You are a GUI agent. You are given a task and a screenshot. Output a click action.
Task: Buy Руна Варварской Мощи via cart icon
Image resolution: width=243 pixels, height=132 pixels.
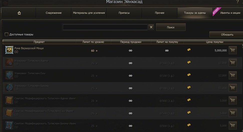(233, 50)
